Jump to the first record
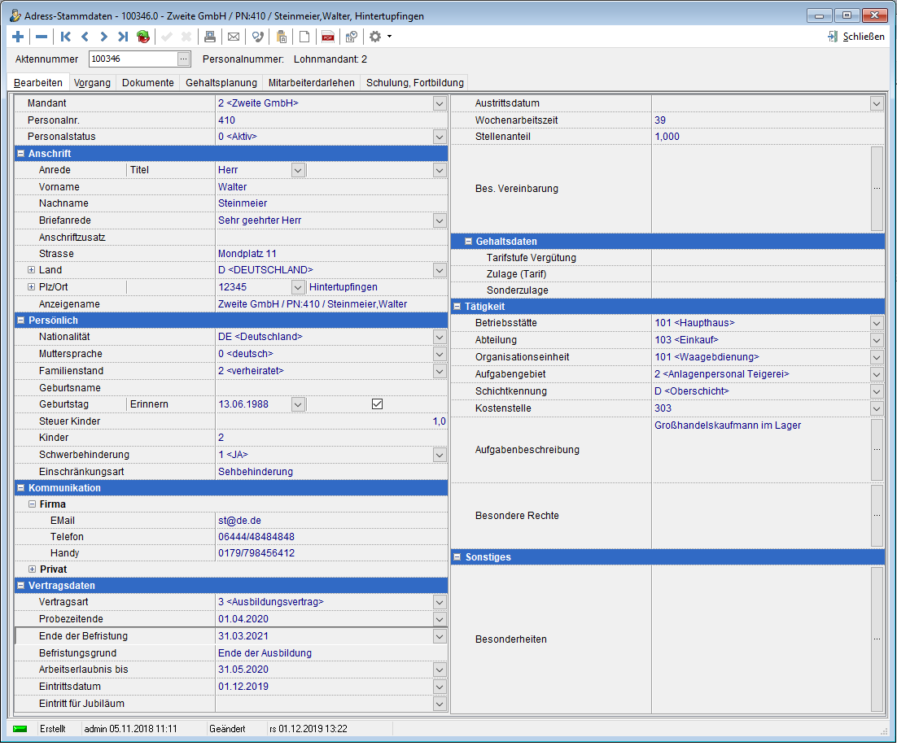The image size is (897, 746). point(66,37)
